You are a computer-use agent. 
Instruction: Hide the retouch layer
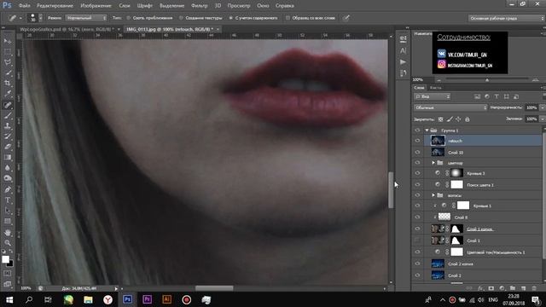[417, 141]
